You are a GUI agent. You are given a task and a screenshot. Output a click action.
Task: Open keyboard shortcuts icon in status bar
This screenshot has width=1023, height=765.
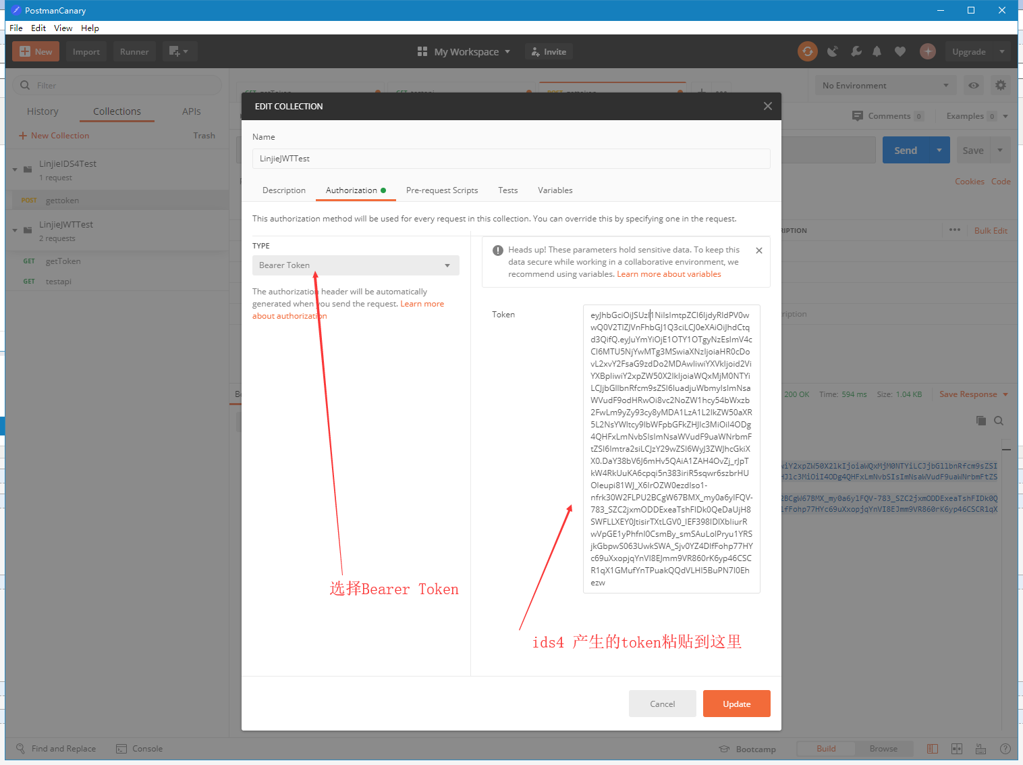click(x=980, y=748)
